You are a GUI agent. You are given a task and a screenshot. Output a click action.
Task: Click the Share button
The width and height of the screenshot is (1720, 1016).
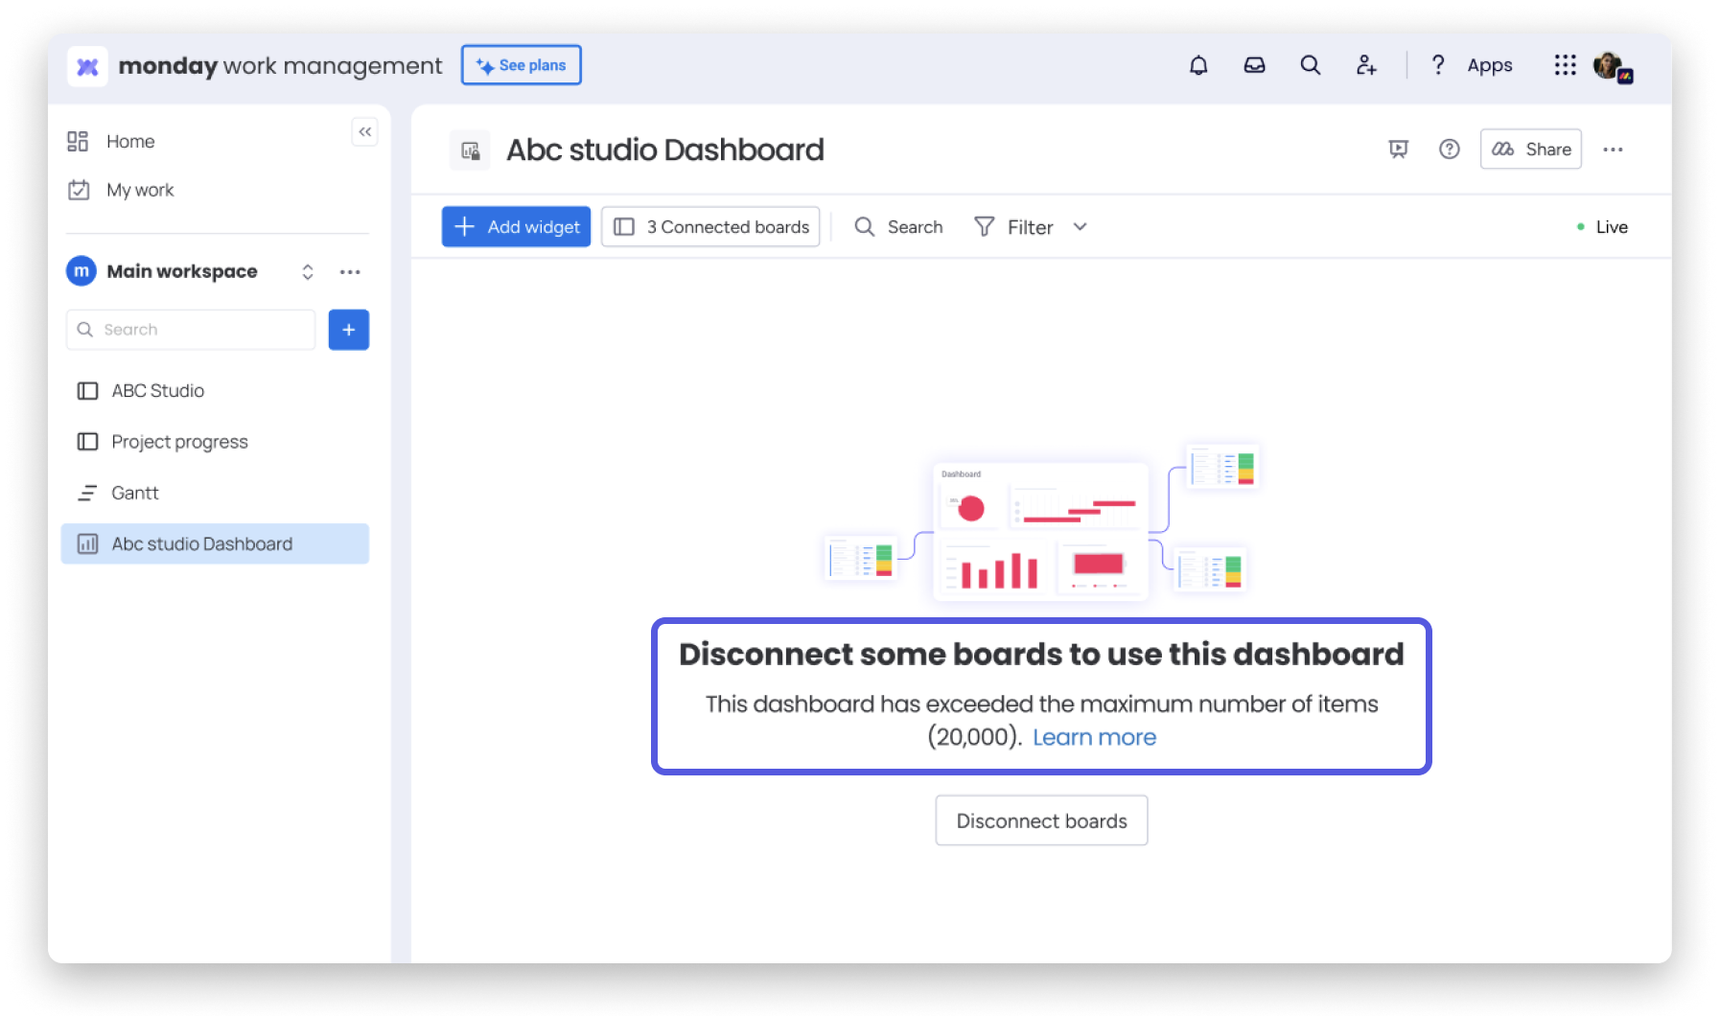1531,150
